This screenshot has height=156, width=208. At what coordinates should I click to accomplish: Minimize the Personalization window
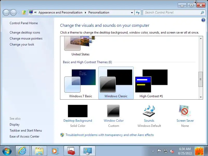(x=182, y=5)
